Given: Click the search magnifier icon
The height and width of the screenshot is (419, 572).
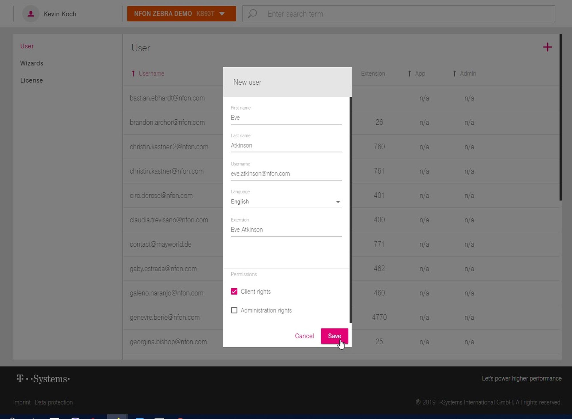Looking at the screenshot, I should (x=252, y=14).
